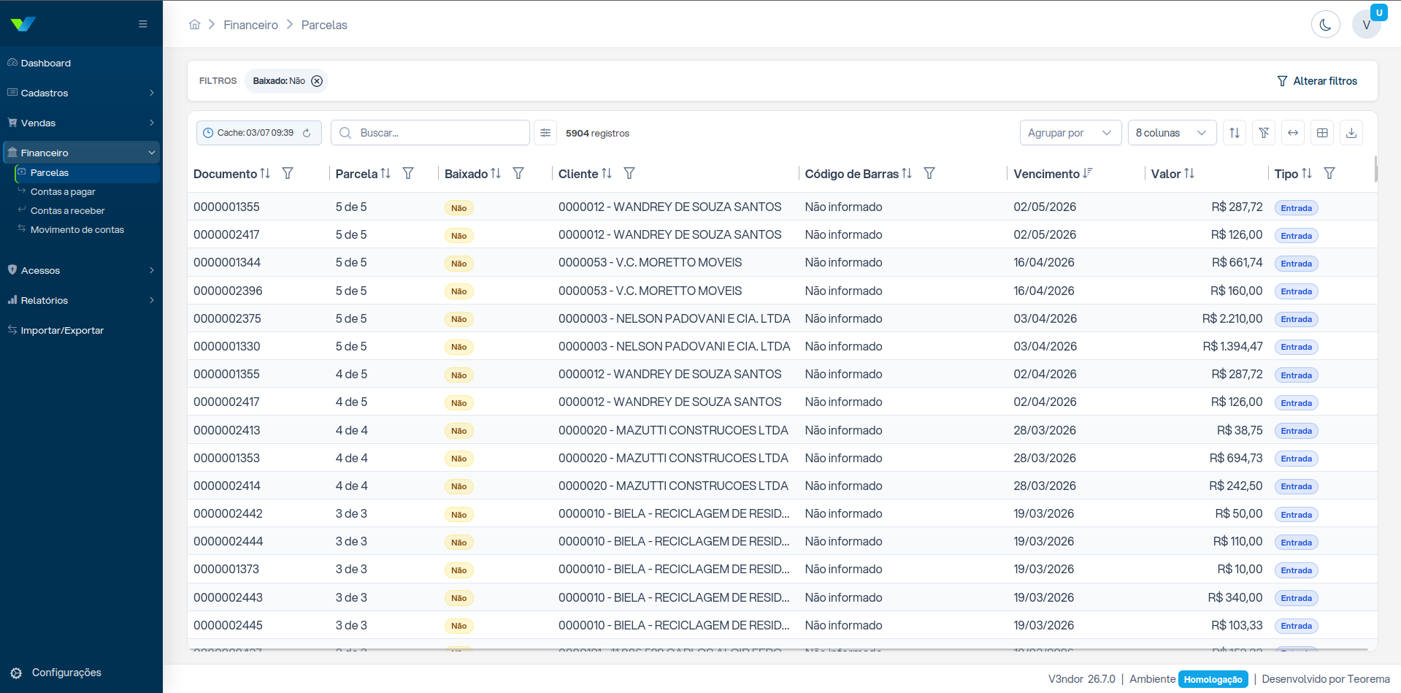
Task: Open Movimento de contas menu item
Action: pos(77,229)
